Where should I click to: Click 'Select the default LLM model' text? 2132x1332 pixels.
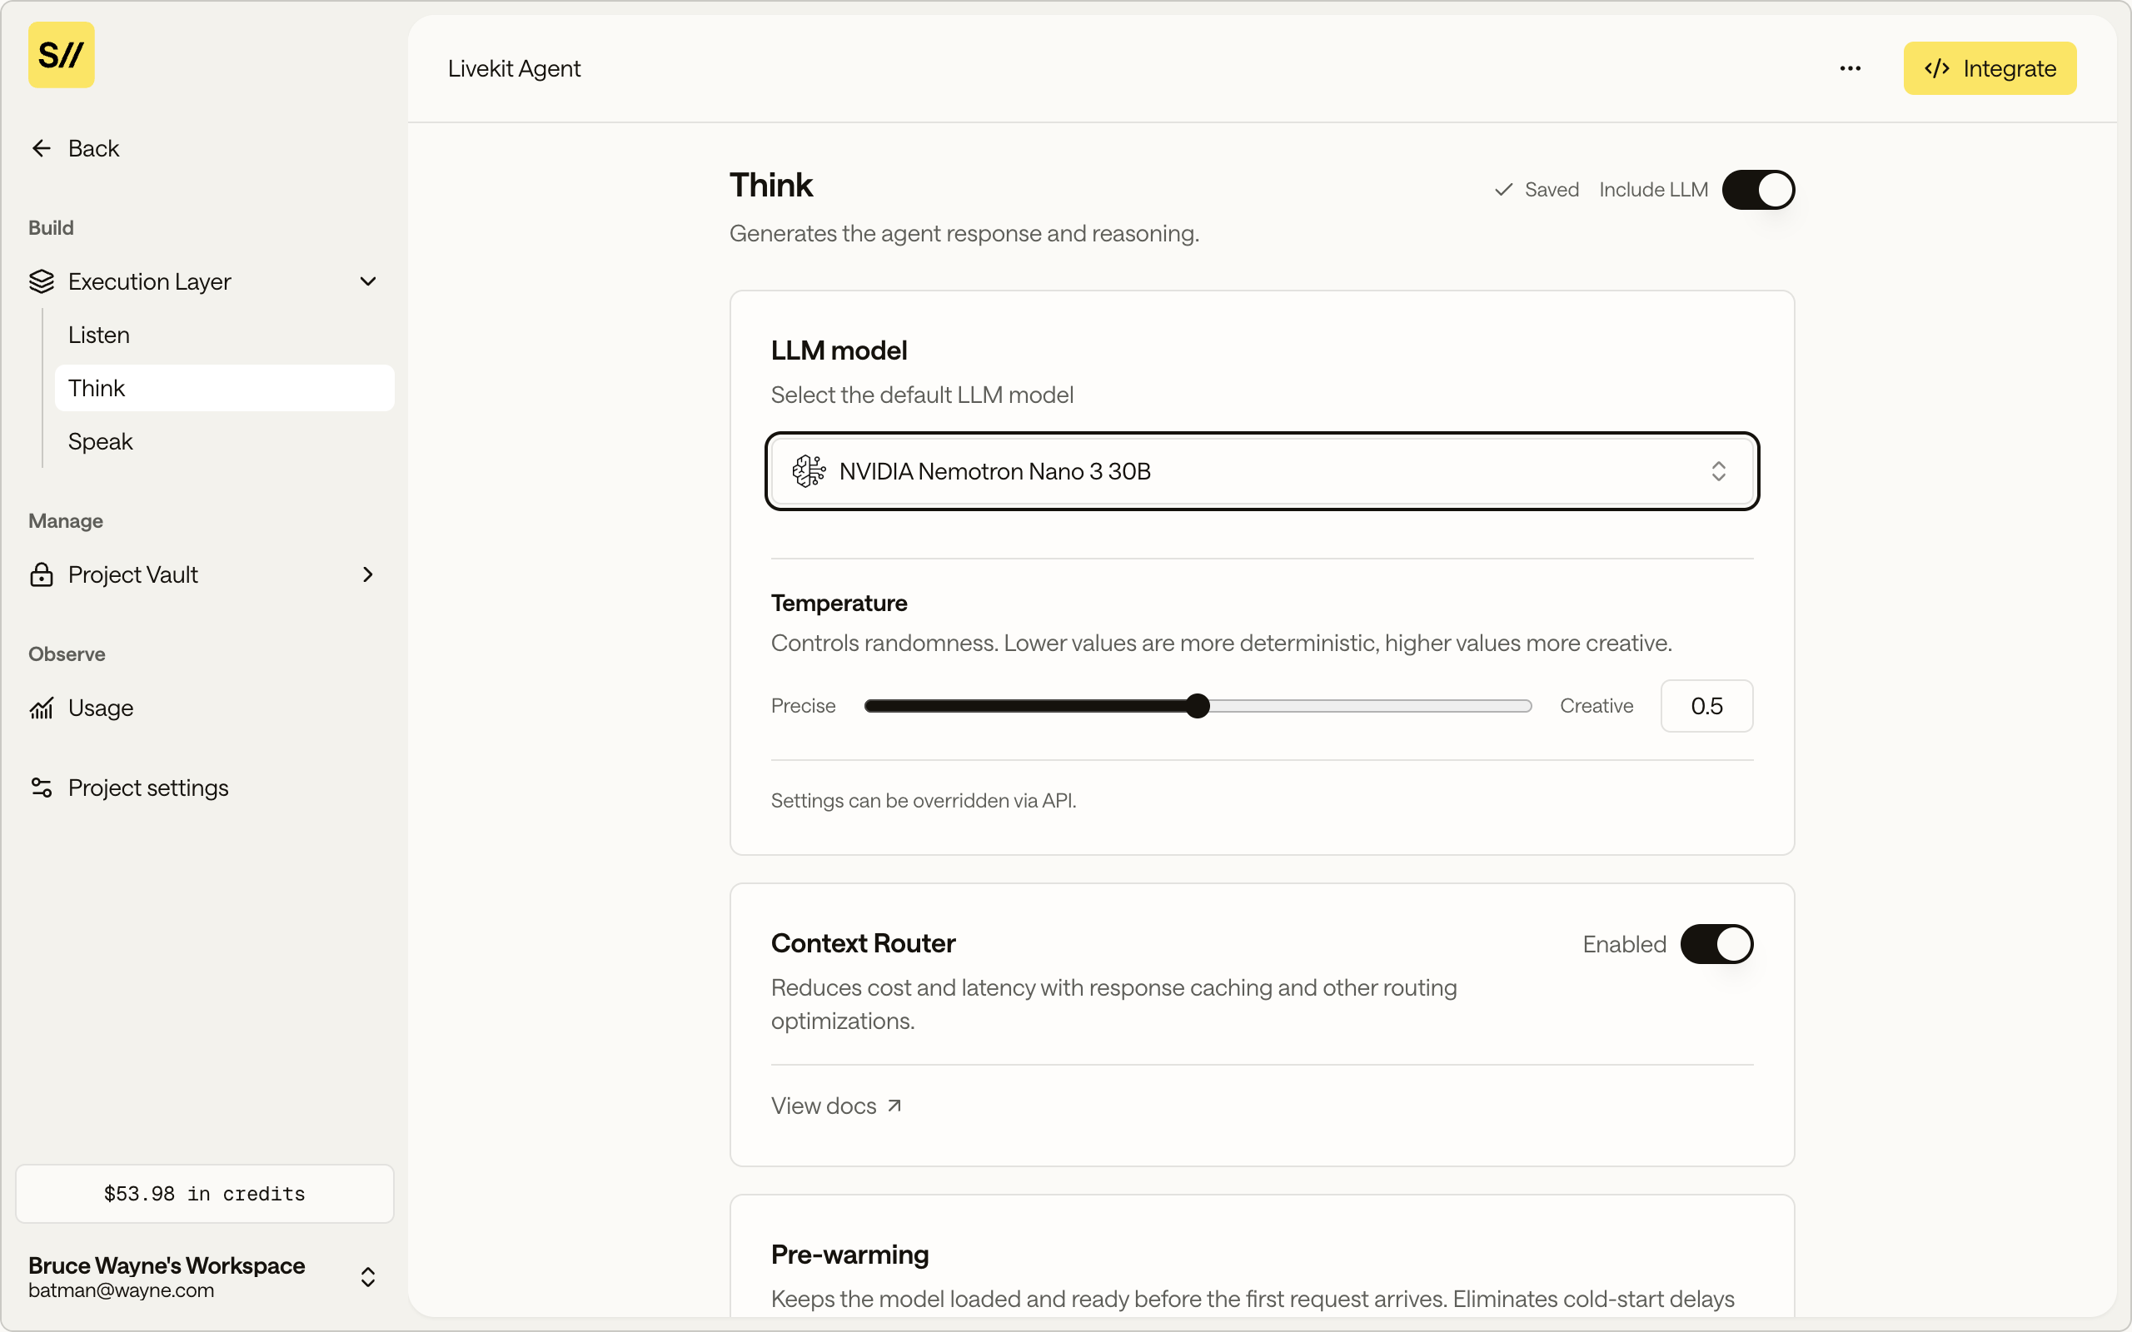[922, 395]
